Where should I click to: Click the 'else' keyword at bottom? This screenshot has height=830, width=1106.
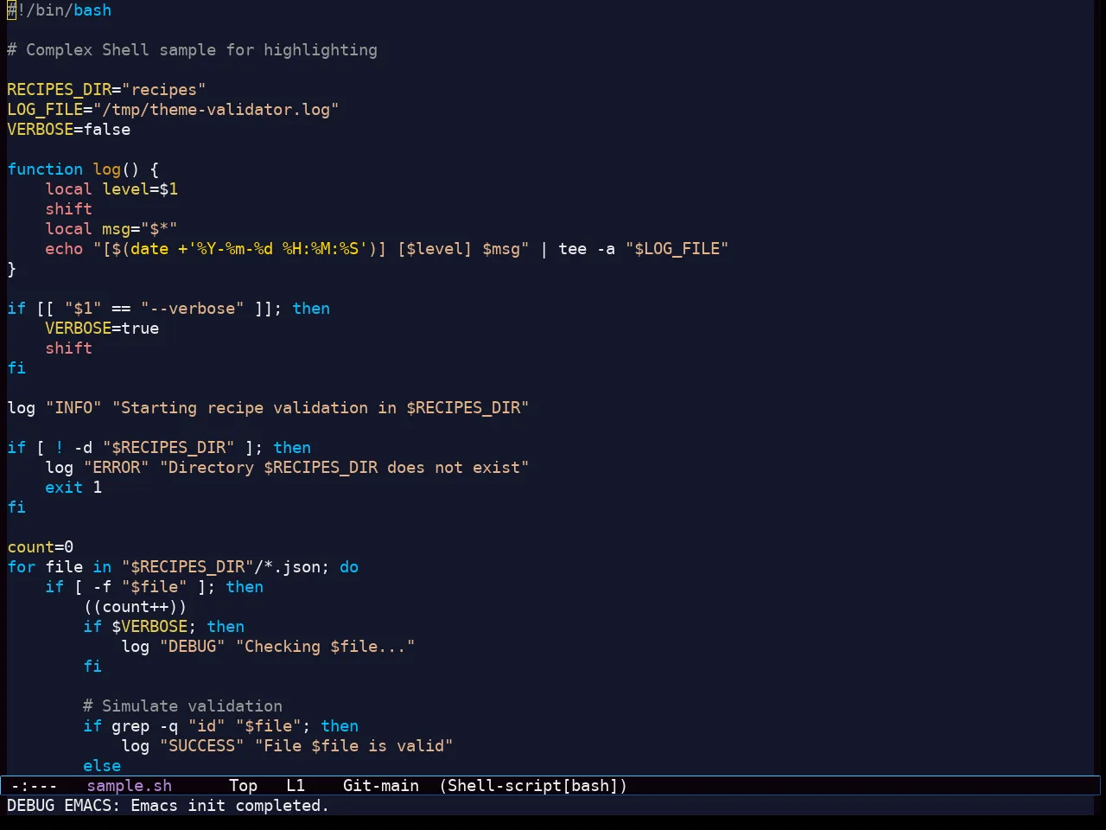pos(102,766)
